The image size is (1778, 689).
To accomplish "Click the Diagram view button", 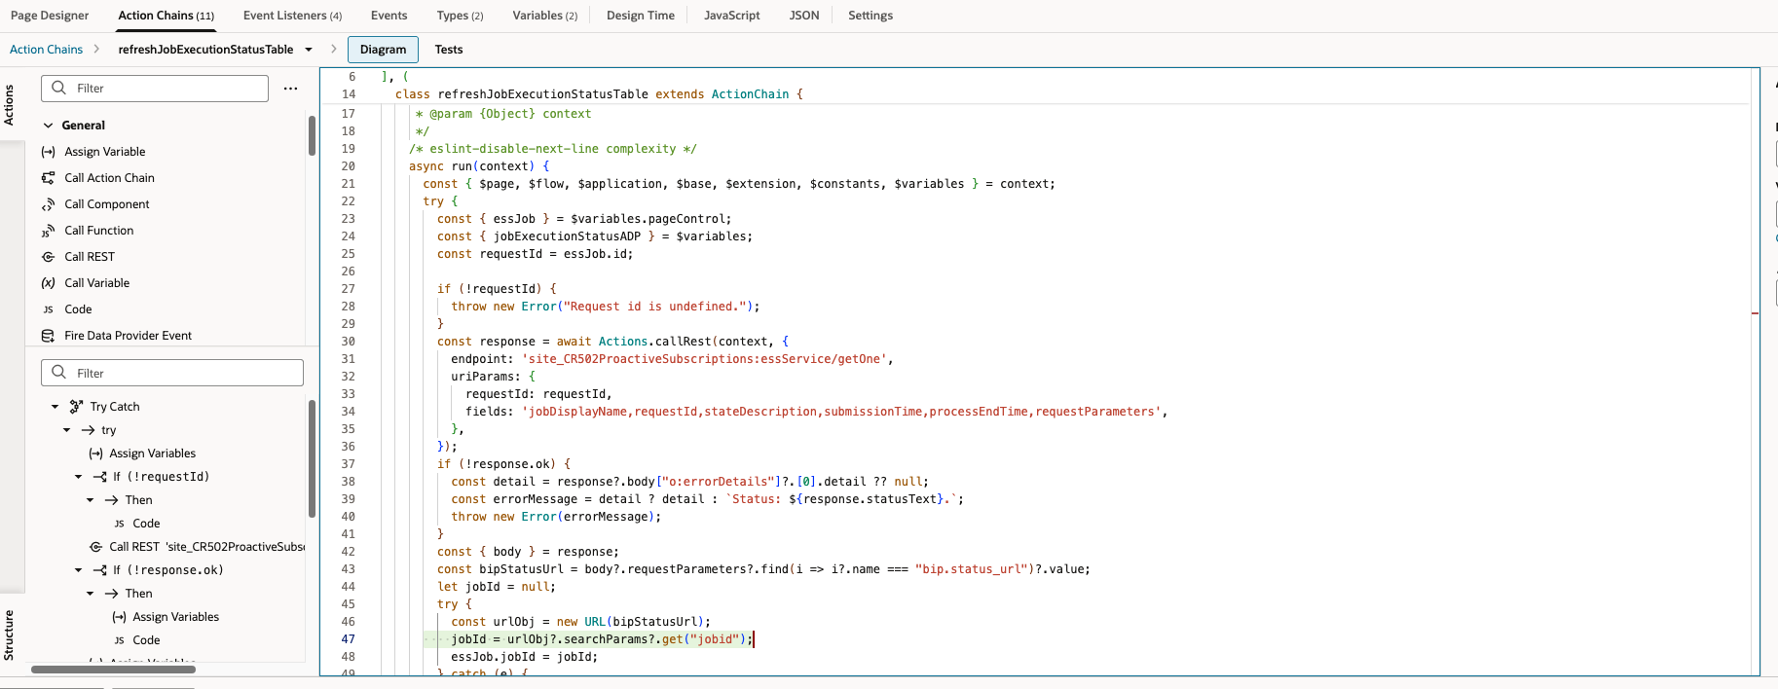I will point(383,50).
